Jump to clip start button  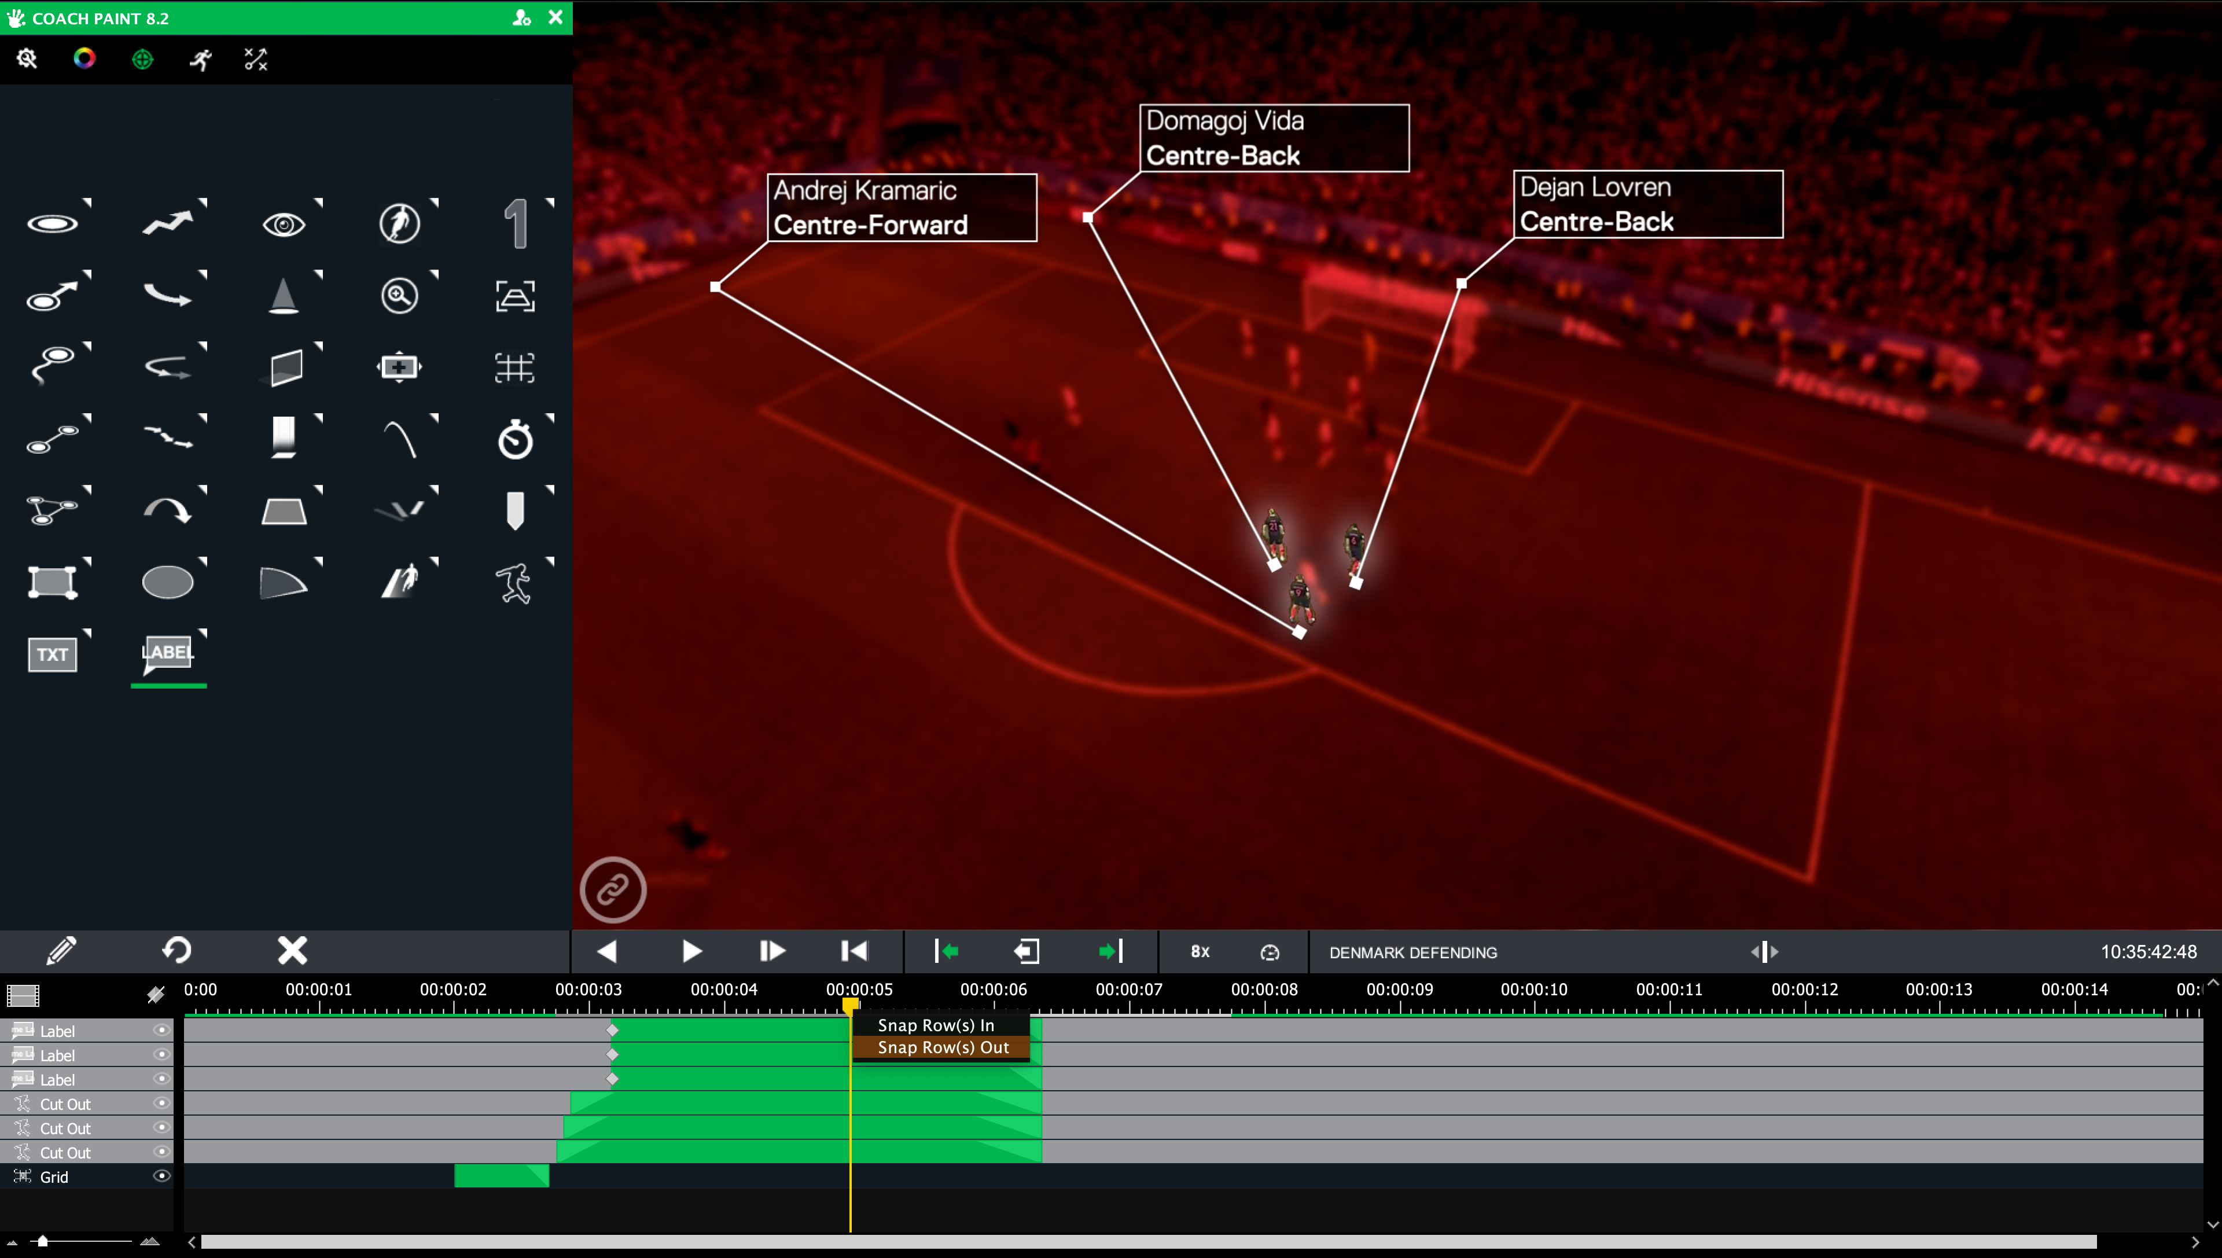pyautogui.click(x=854, y=951)
